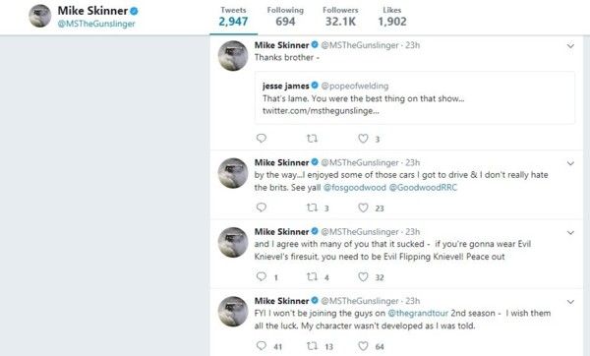Reply to the 'Thanks brother' tweet

click(262, 138)
